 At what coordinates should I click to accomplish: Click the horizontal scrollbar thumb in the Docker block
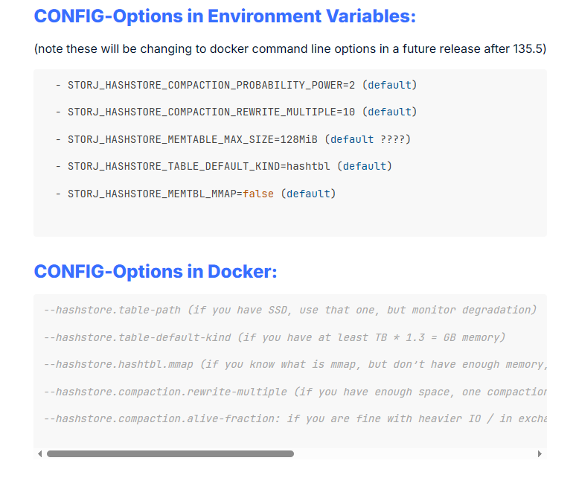click(x=170, y=453)
